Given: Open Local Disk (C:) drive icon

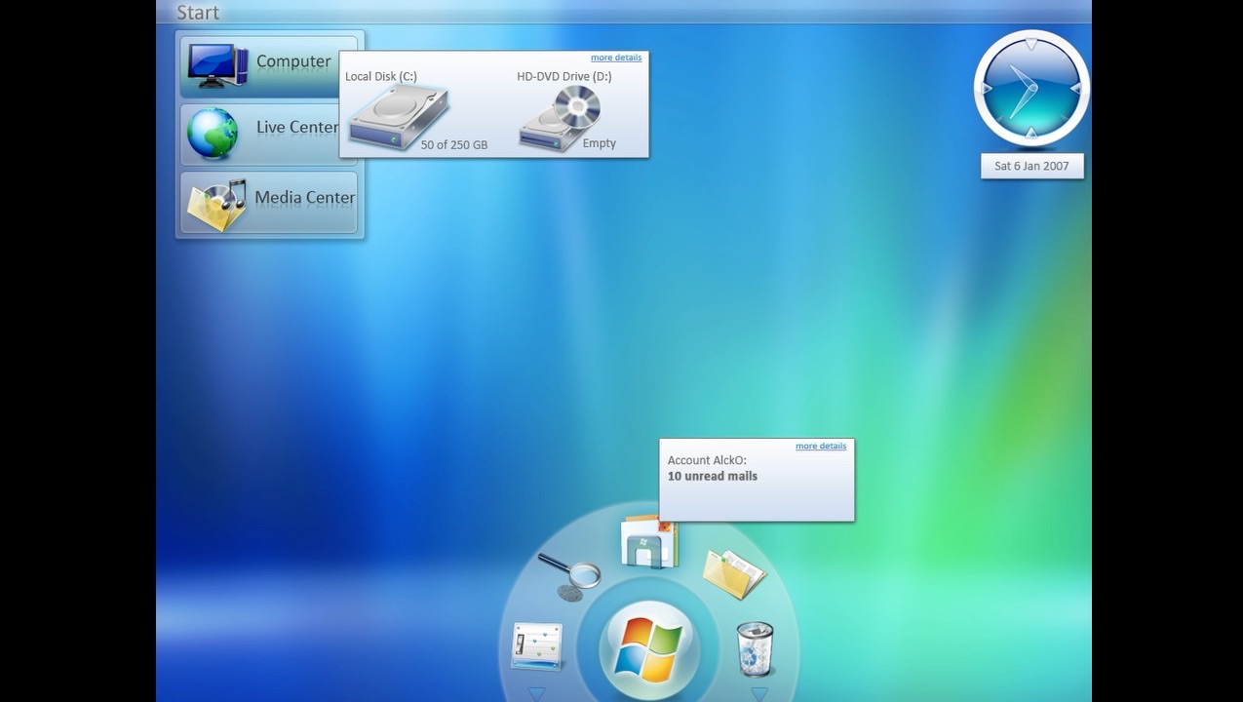Looking at the screenshot, I should [x=398, y=117].
